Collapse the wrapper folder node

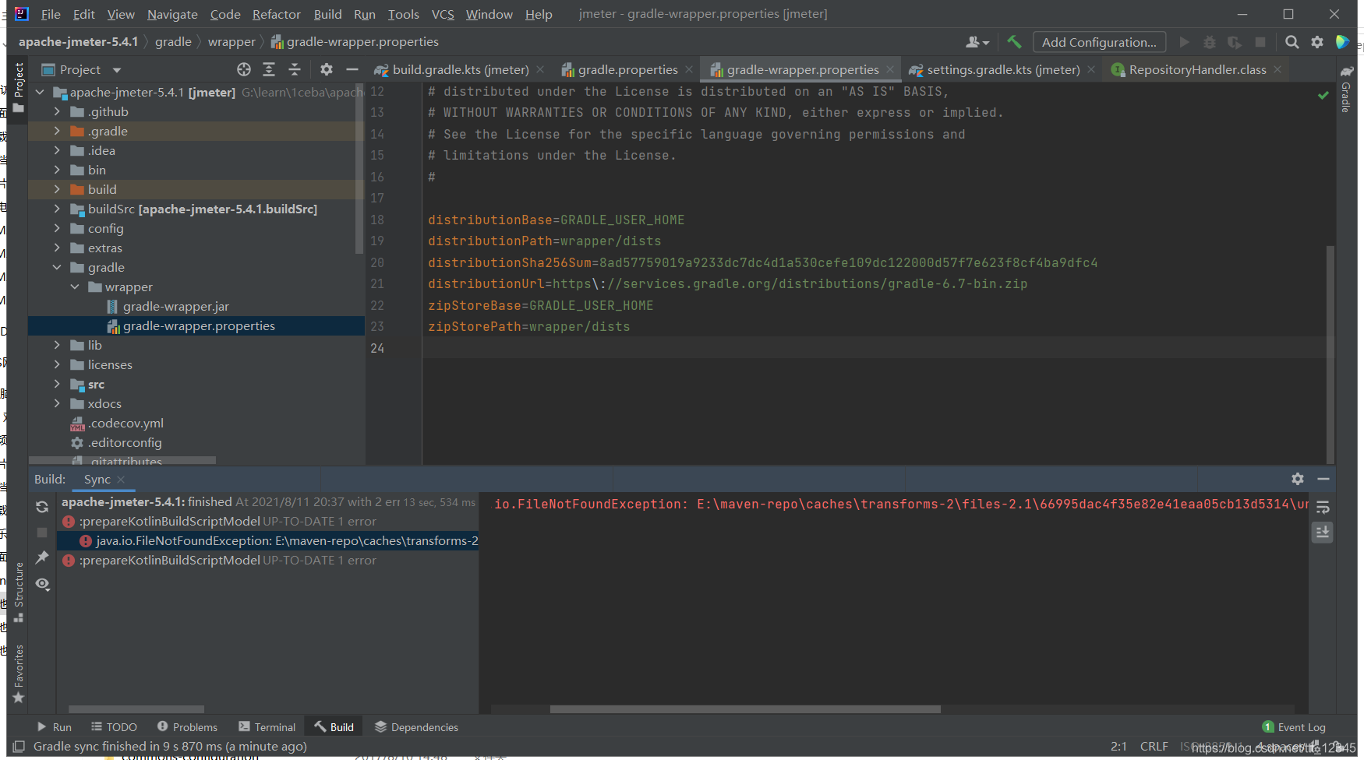(x=75, y=287)
